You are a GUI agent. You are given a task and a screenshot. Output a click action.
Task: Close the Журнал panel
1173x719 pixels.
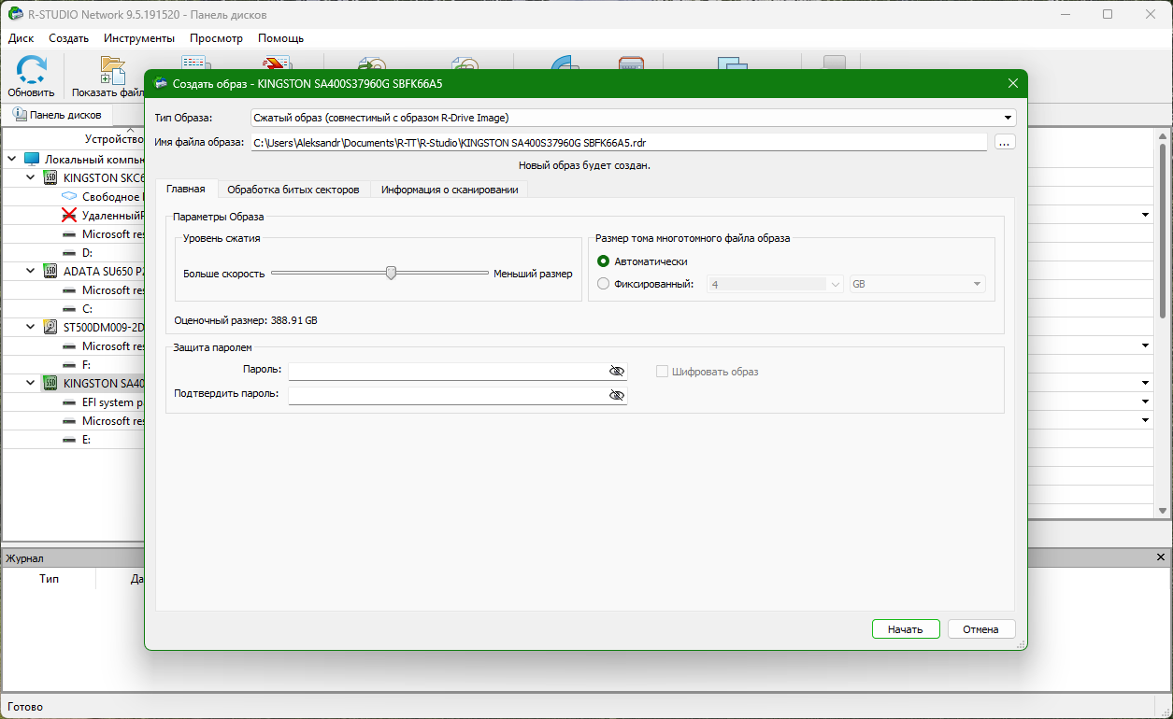pyautogui.click(x=1160, y=557)
